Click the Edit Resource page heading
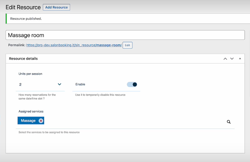This screenshot has width=250, height=162. click(x=23, y=7)
